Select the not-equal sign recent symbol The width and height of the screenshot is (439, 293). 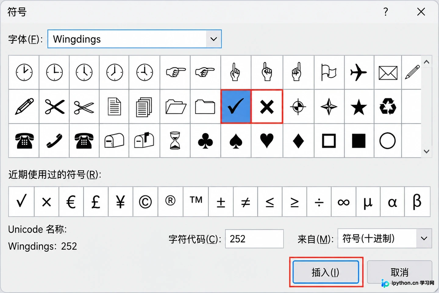coord(245,202)
